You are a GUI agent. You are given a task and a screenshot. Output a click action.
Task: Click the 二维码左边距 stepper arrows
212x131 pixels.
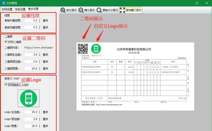(40, 55)
